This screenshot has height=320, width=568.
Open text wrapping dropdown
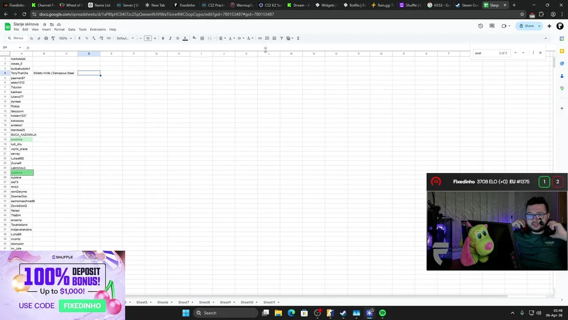[240, 38]
